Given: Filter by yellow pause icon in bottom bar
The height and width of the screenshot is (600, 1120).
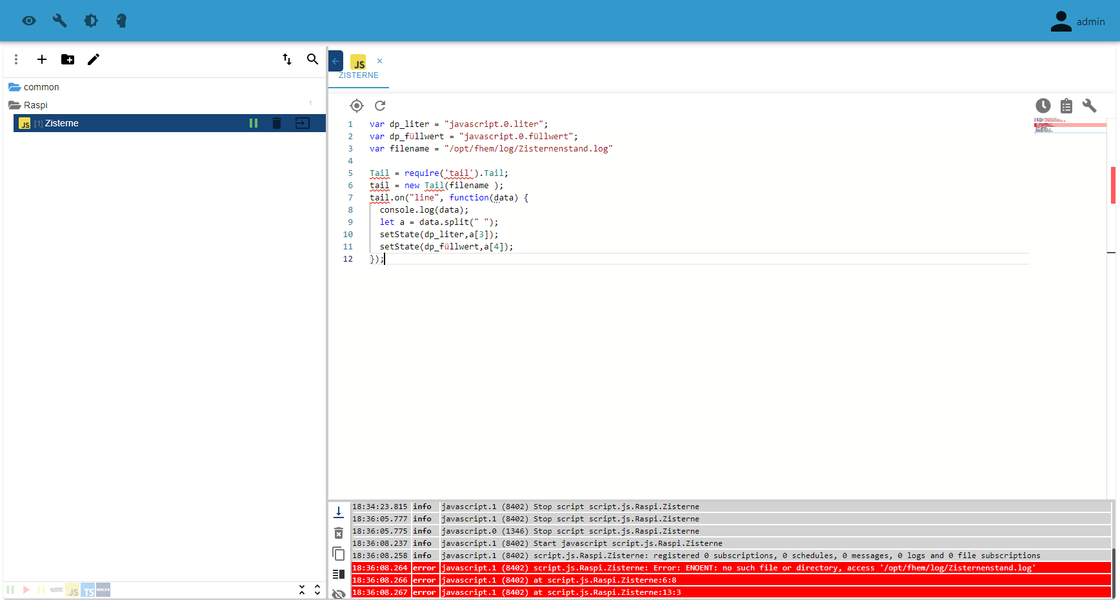Looking at the screenshot, I should (x=41, y=590).
